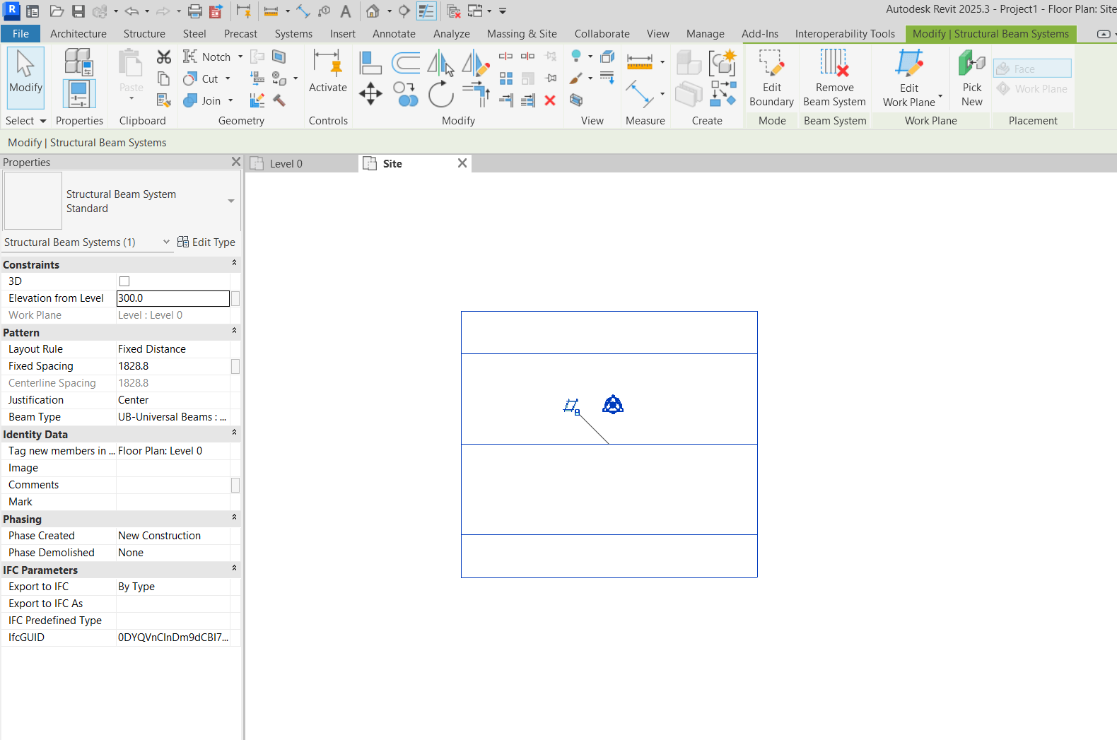
Task: Open the Notch dropdown arrow
Action: pyautogui.click(x=240, y=57)
